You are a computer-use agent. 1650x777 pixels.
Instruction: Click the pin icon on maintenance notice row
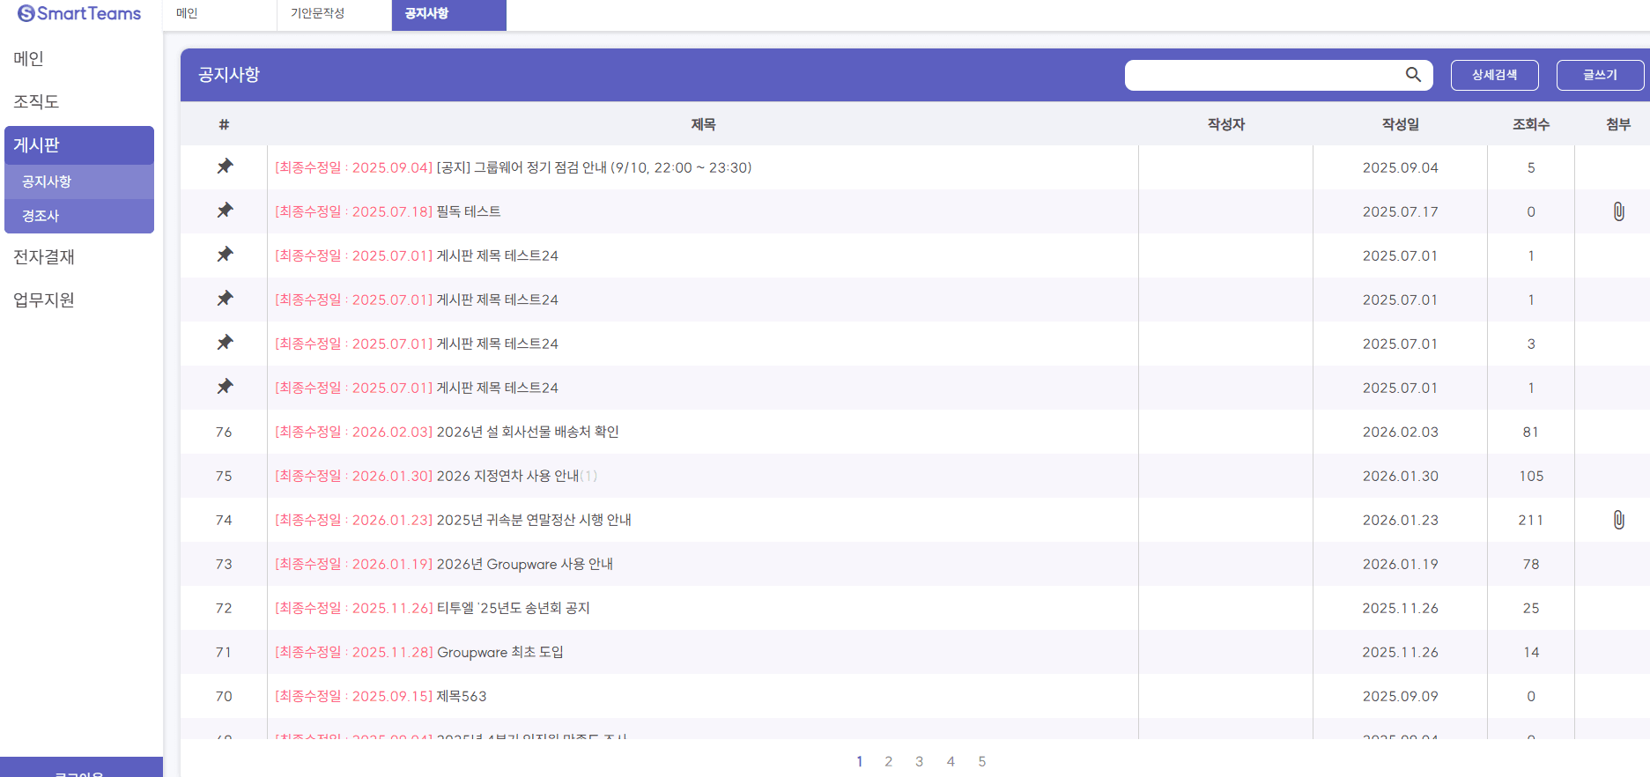[x=225, y=166]
